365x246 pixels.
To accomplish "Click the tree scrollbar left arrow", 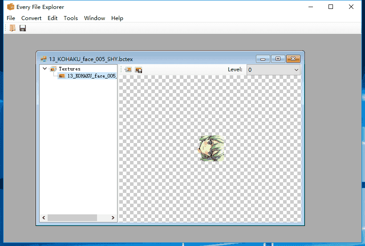I will coord(44,217).
